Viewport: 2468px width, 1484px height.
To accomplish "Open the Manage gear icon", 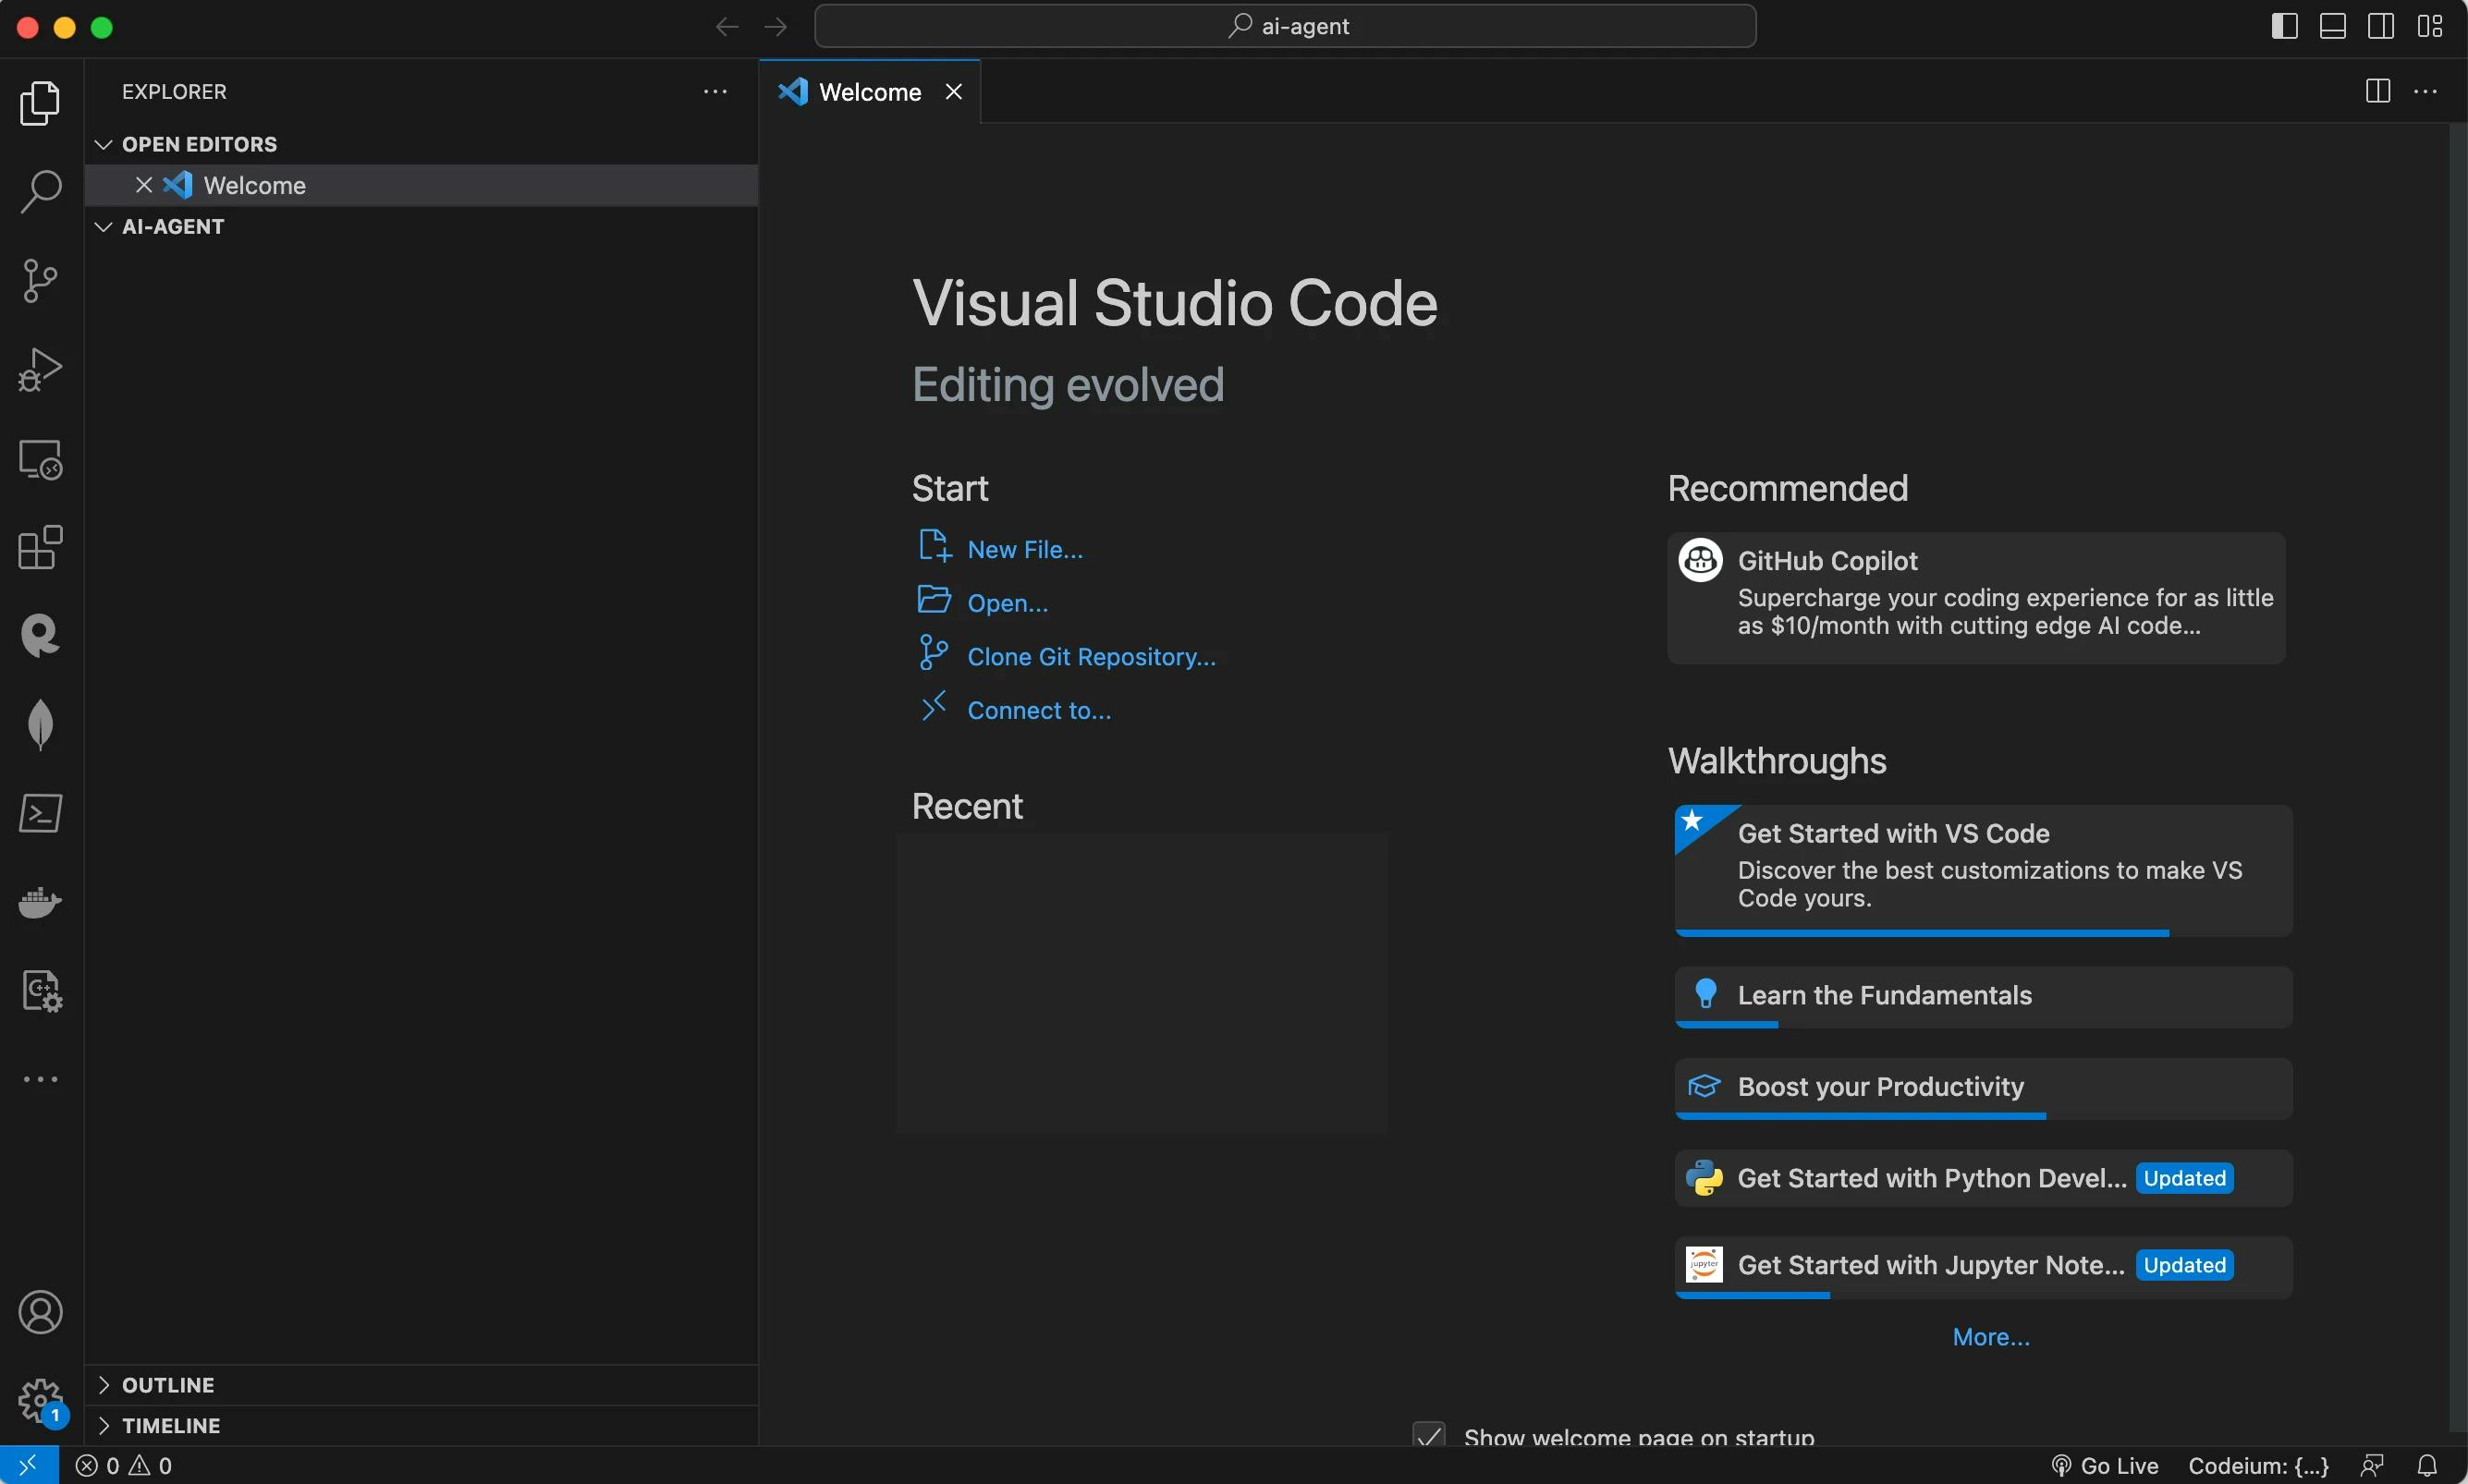I will pyautogui.click(x=40, y=1400).
